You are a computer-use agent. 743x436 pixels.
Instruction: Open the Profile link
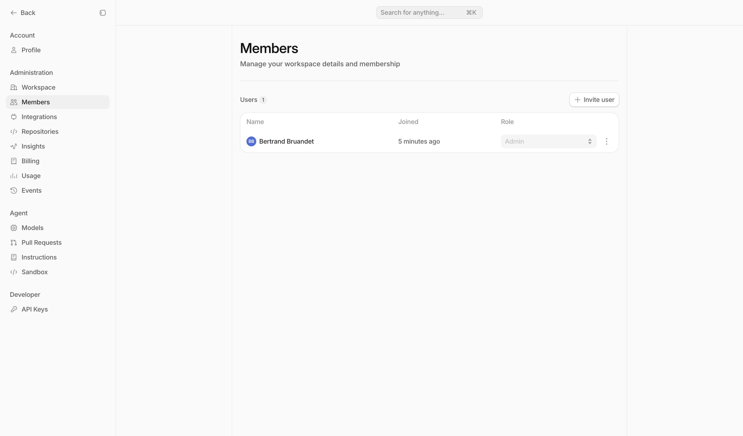[58, 50]
